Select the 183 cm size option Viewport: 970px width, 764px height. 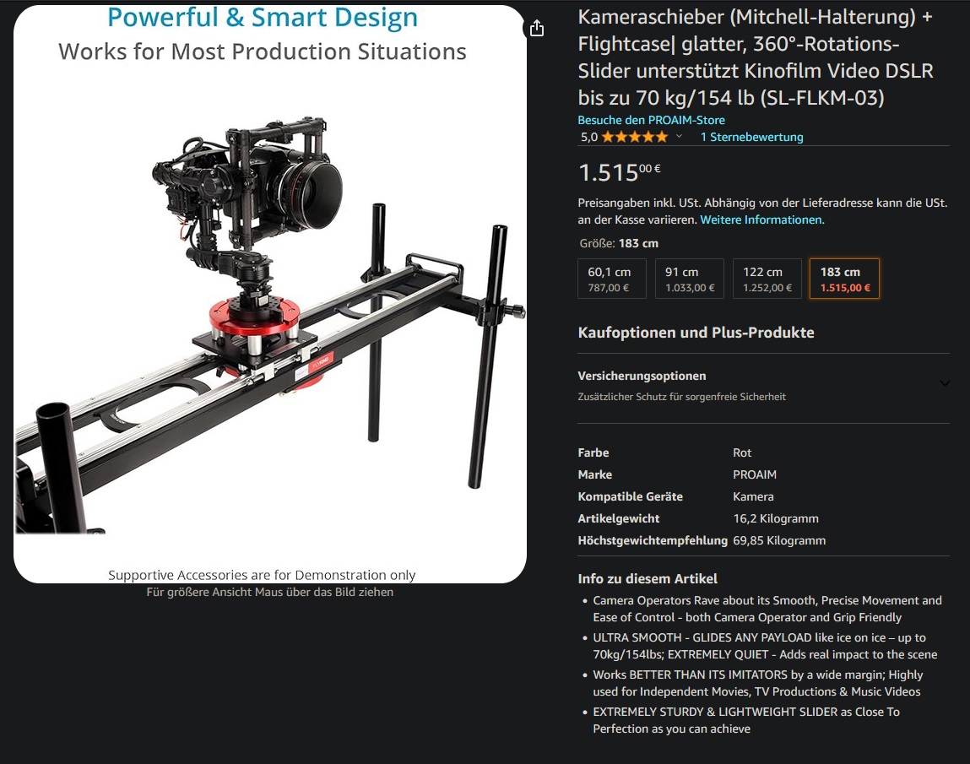(844, 279)
